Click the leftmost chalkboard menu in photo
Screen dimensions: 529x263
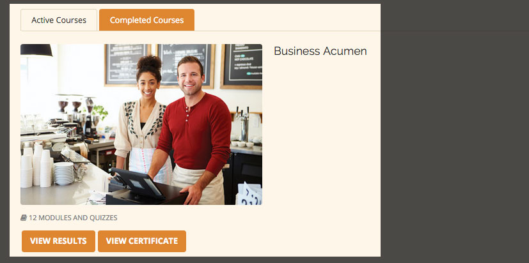tap(126, 64)
